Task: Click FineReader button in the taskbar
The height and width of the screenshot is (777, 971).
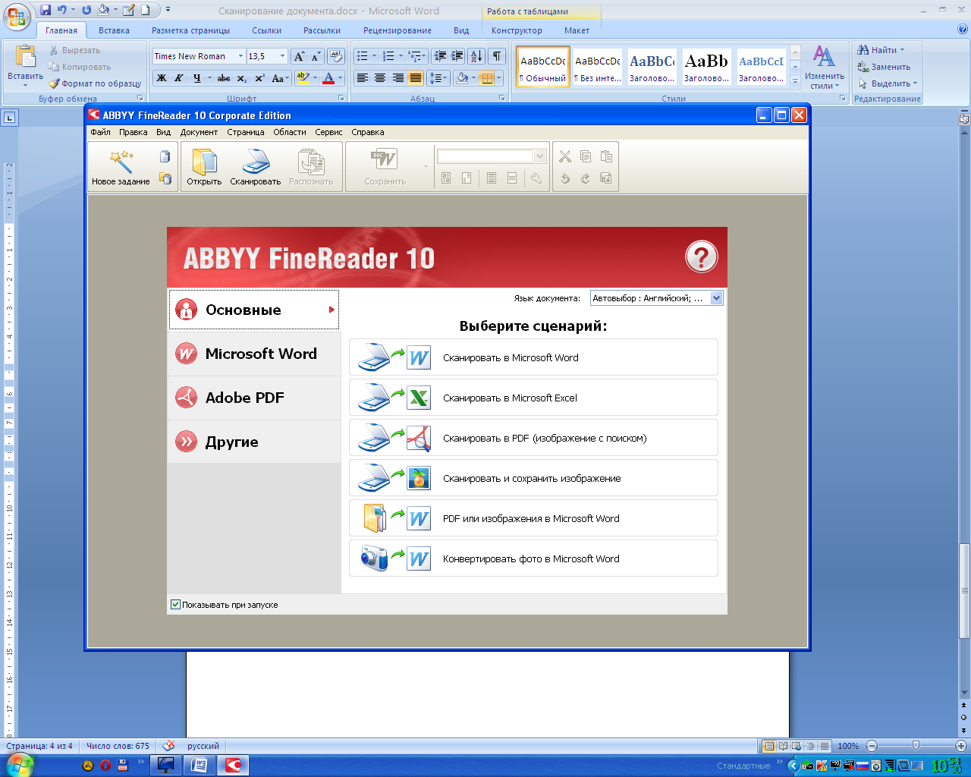Action: pyautogui.click(x=233, y=765)
